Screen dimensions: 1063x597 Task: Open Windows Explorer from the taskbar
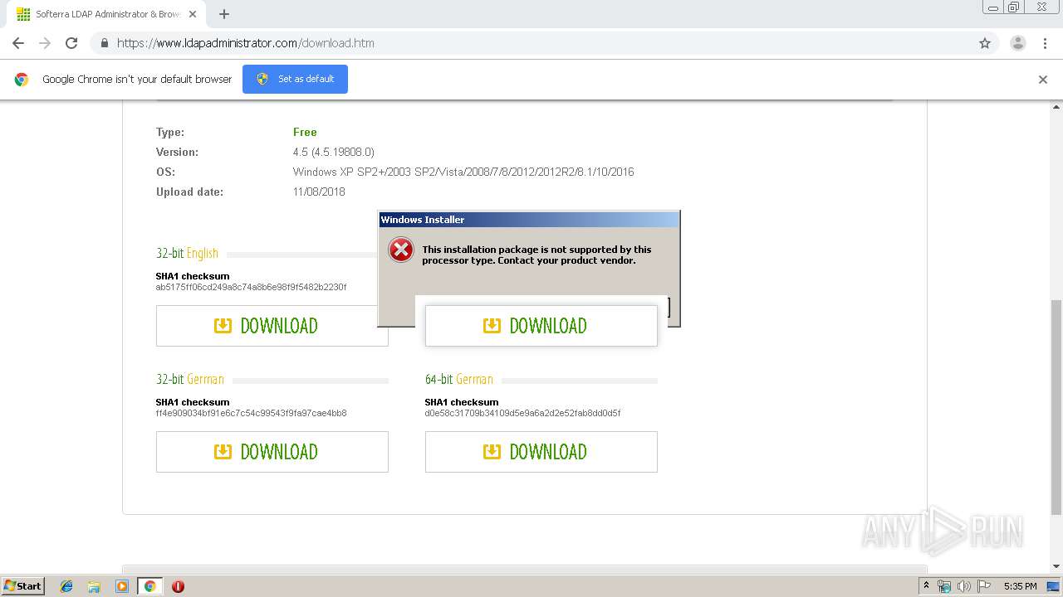(94, 586)
